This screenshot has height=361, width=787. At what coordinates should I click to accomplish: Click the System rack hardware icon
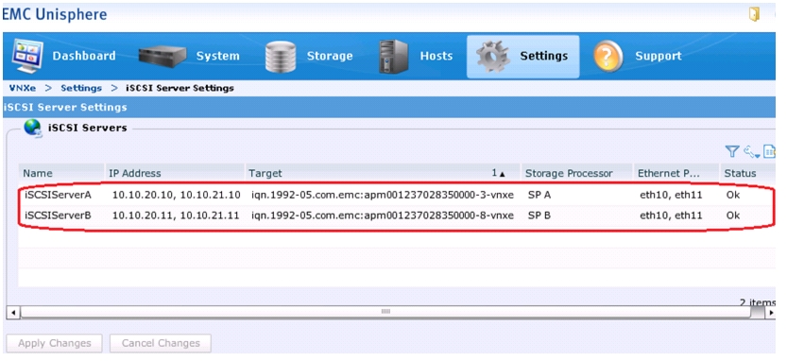[163, 57]
